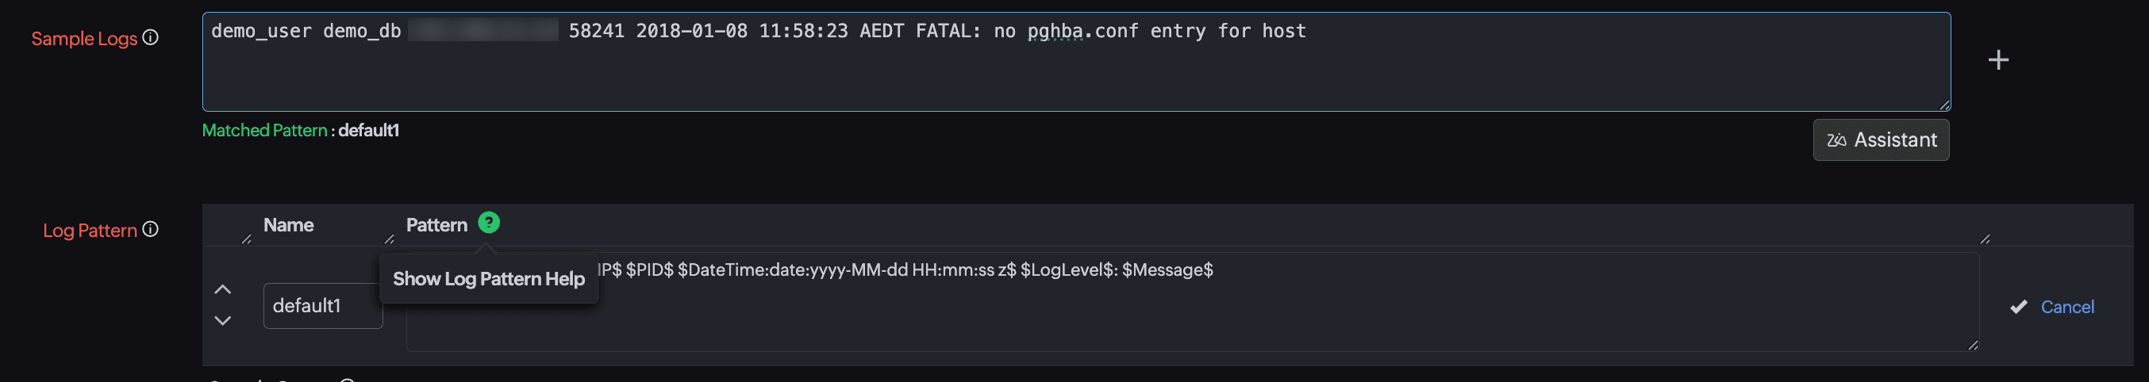Click the info icon beside Log Pattern
Screen dimensions: 2149x382
150,230
